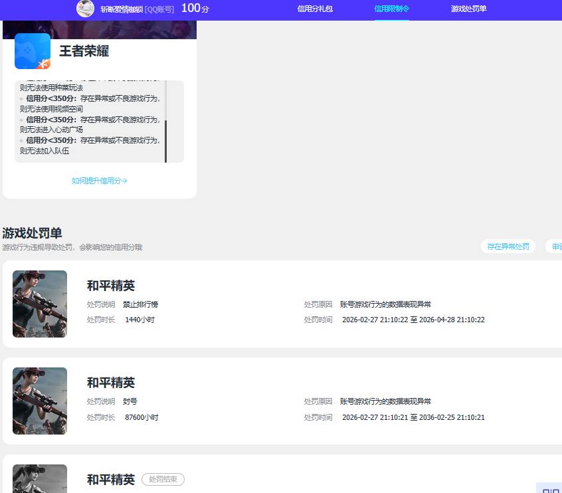Click thumbnail of the 处罚结束 penalty card
The width and height of the screenshot is (562, 493).
[40, 478]
